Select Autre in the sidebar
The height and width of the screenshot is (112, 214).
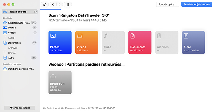coord(20,58)
